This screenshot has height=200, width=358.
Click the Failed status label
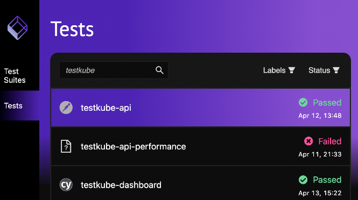pos(330,141)
